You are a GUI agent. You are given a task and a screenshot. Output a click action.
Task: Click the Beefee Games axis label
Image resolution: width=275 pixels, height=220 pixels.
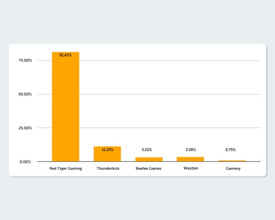pos(148,169)
